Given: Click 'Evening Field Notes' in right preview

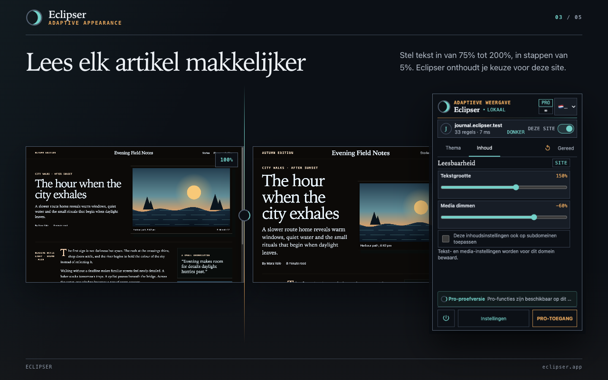Looking at the screenshot, I should coord(361,153).
